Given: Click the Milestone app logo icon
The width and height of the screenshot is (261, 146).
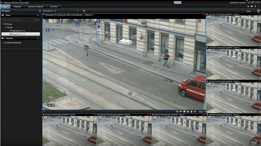Looking at the screenshot, I should (x=2, y=3).
